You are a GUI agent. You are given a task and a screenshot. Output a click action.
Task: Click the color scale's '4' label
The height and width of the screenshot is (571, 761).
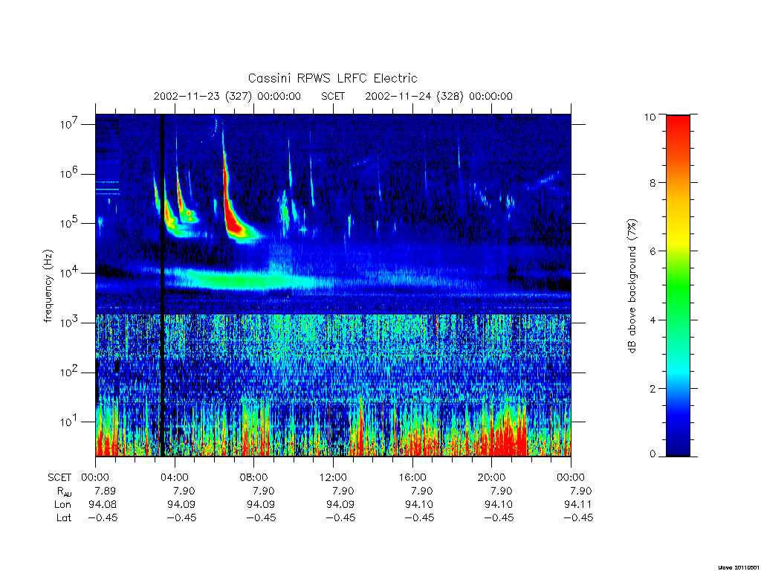tap(652, 320)
